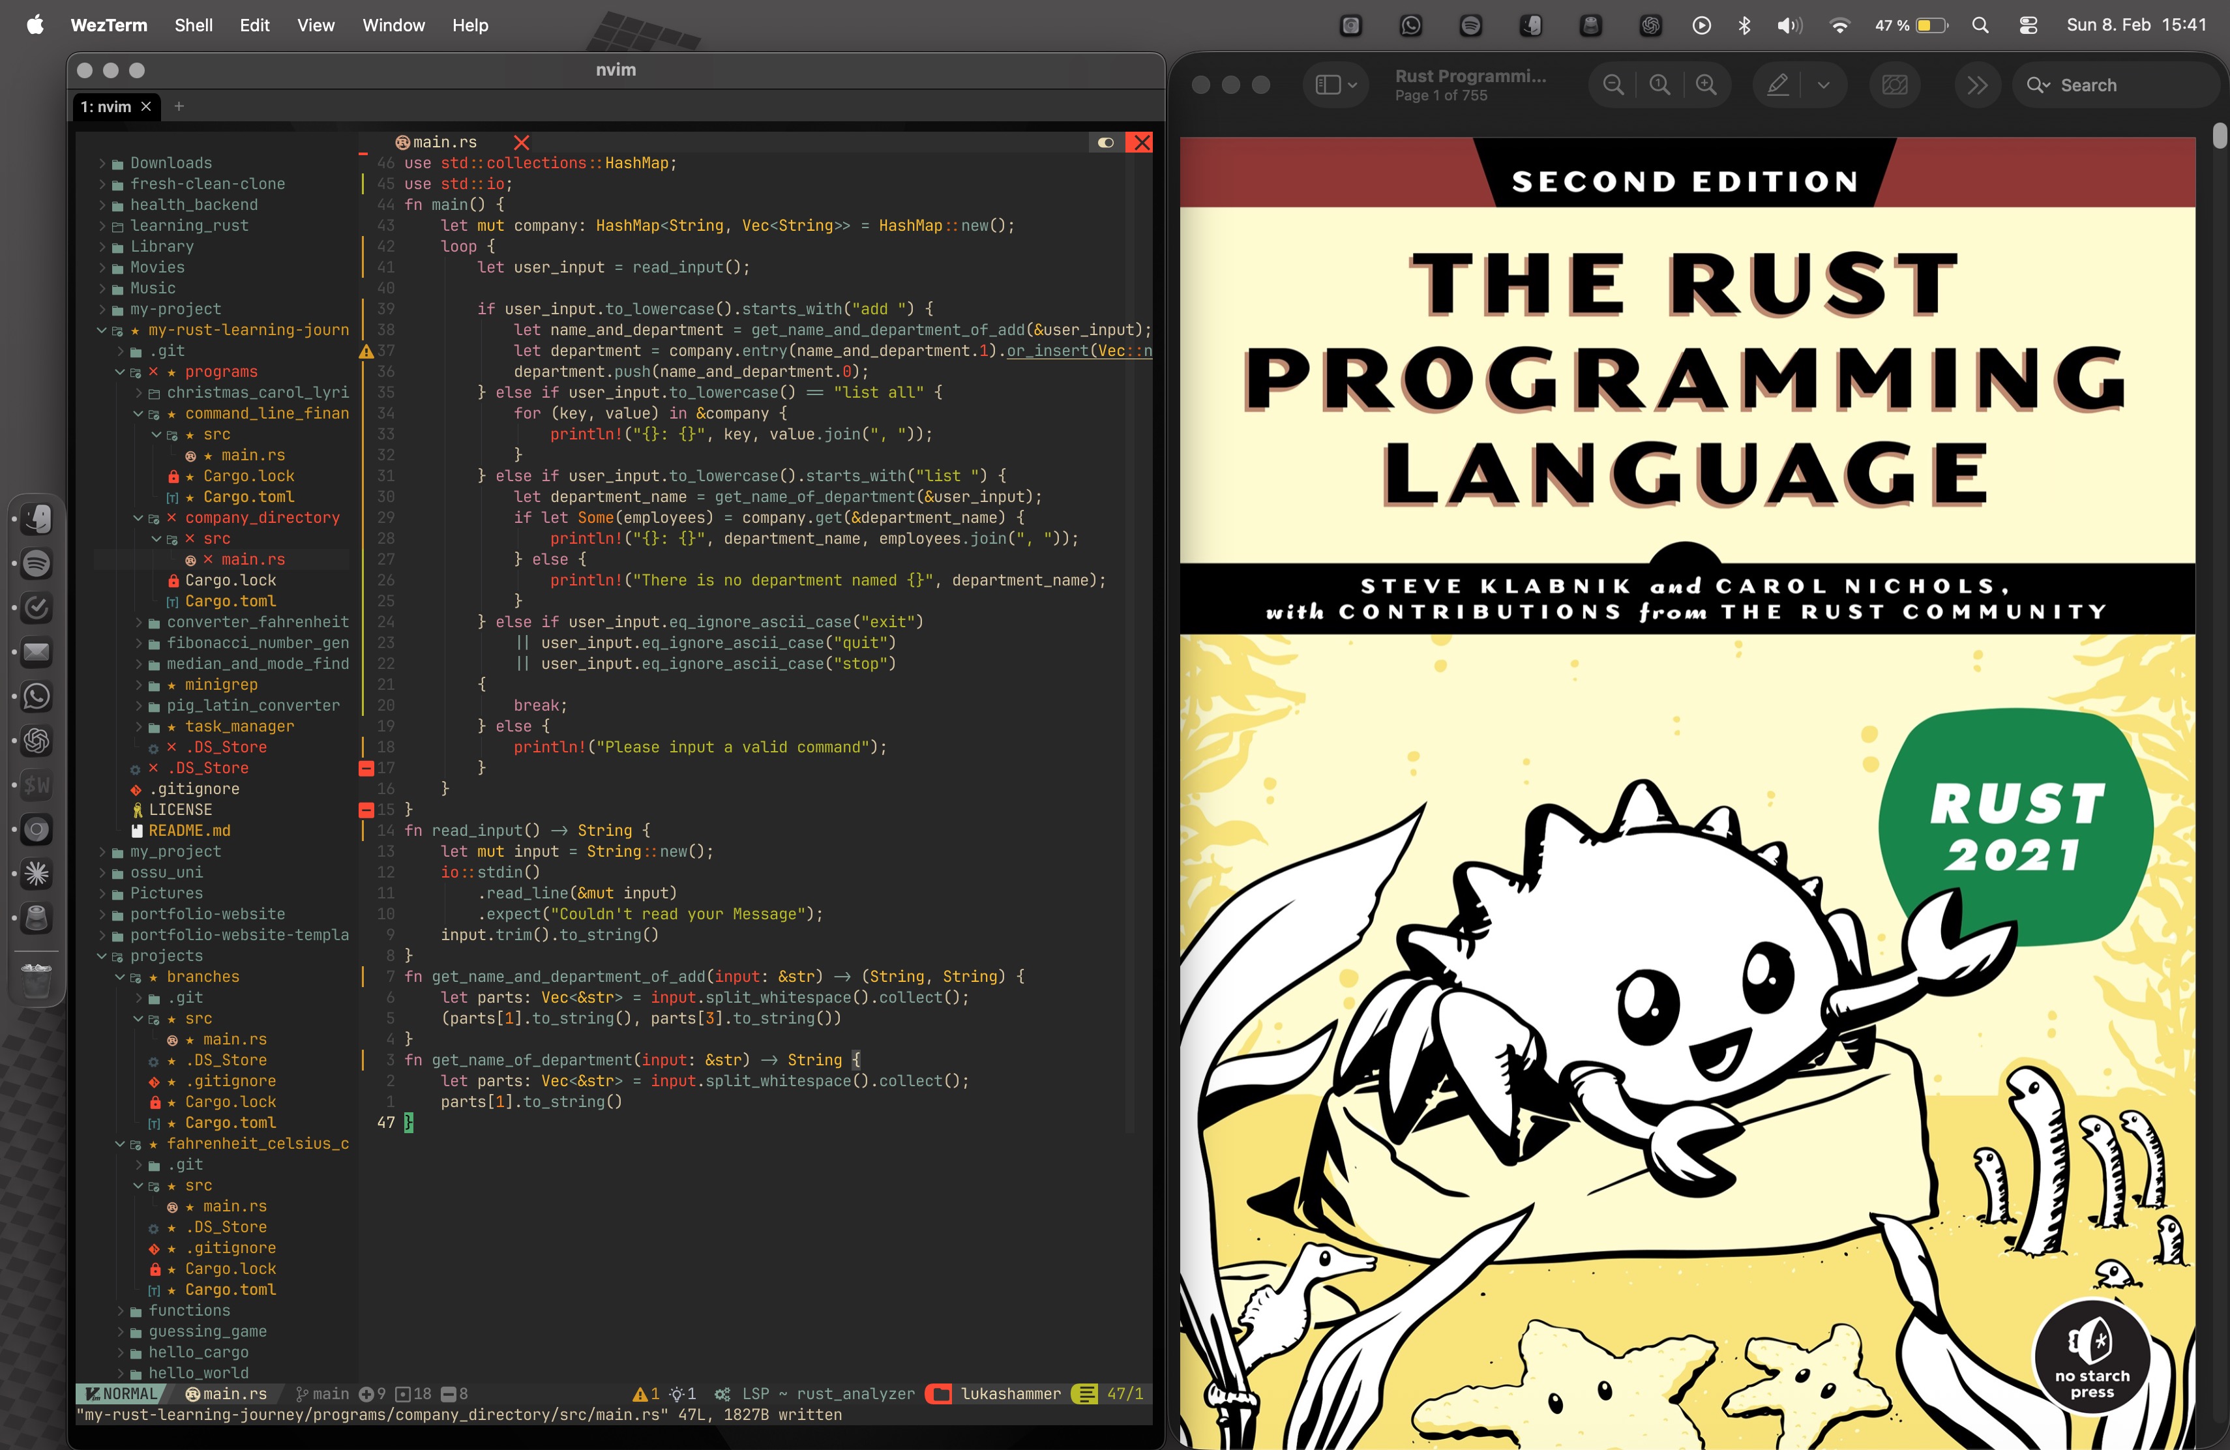Click the Wi-Fi icon in menu bar

(x=1839, y=25)
